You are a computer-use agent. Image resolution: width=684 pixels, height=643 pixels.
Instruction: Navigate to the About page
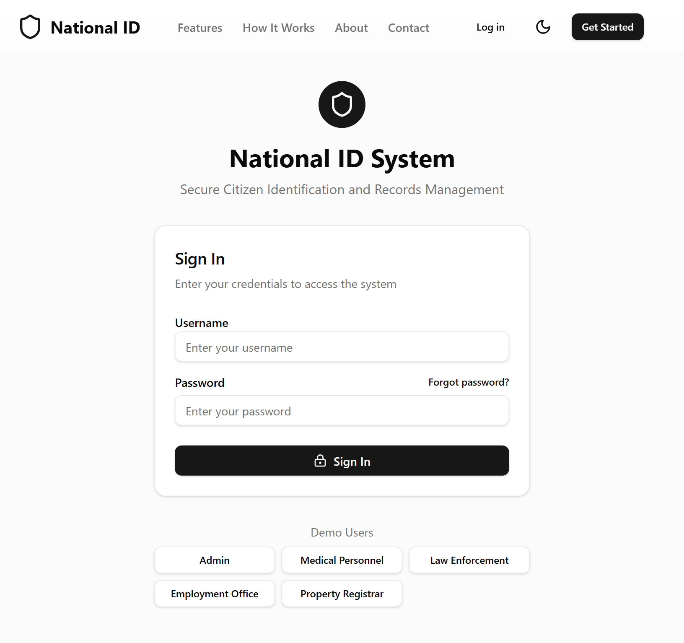[351, 28]
